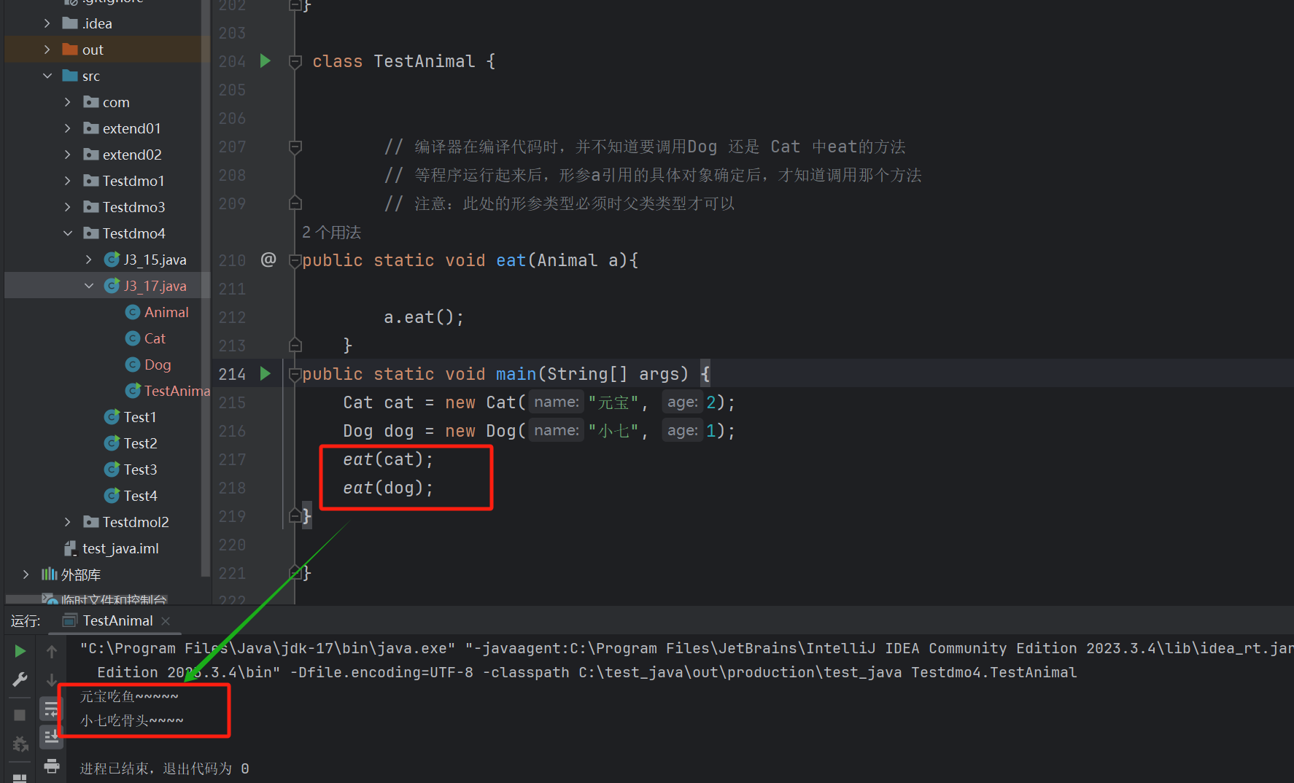
Task: Click the layout icon below the console toolbar
Action: coord(20,778)
